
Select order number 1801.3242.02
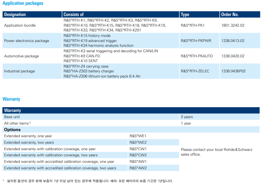[233, 25]
